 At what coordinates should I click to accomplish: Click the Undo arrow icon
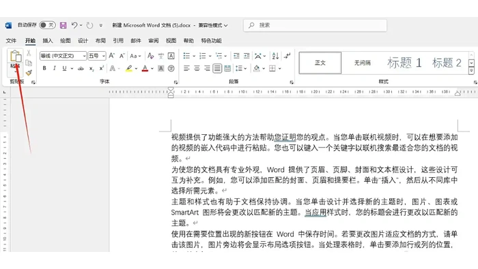[x=74, y=25]
